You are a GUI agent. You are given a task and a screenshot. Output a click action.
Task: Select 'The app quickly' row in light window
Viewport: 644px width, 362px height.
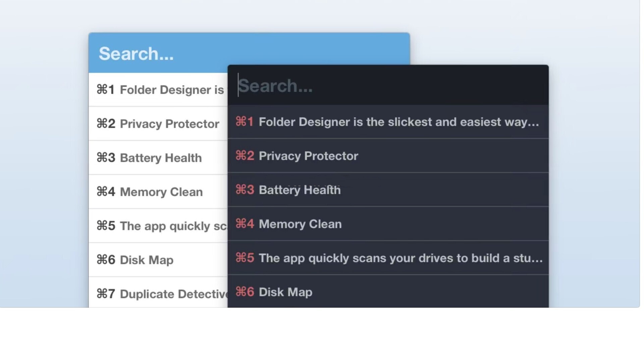click(x=158, y=226)
